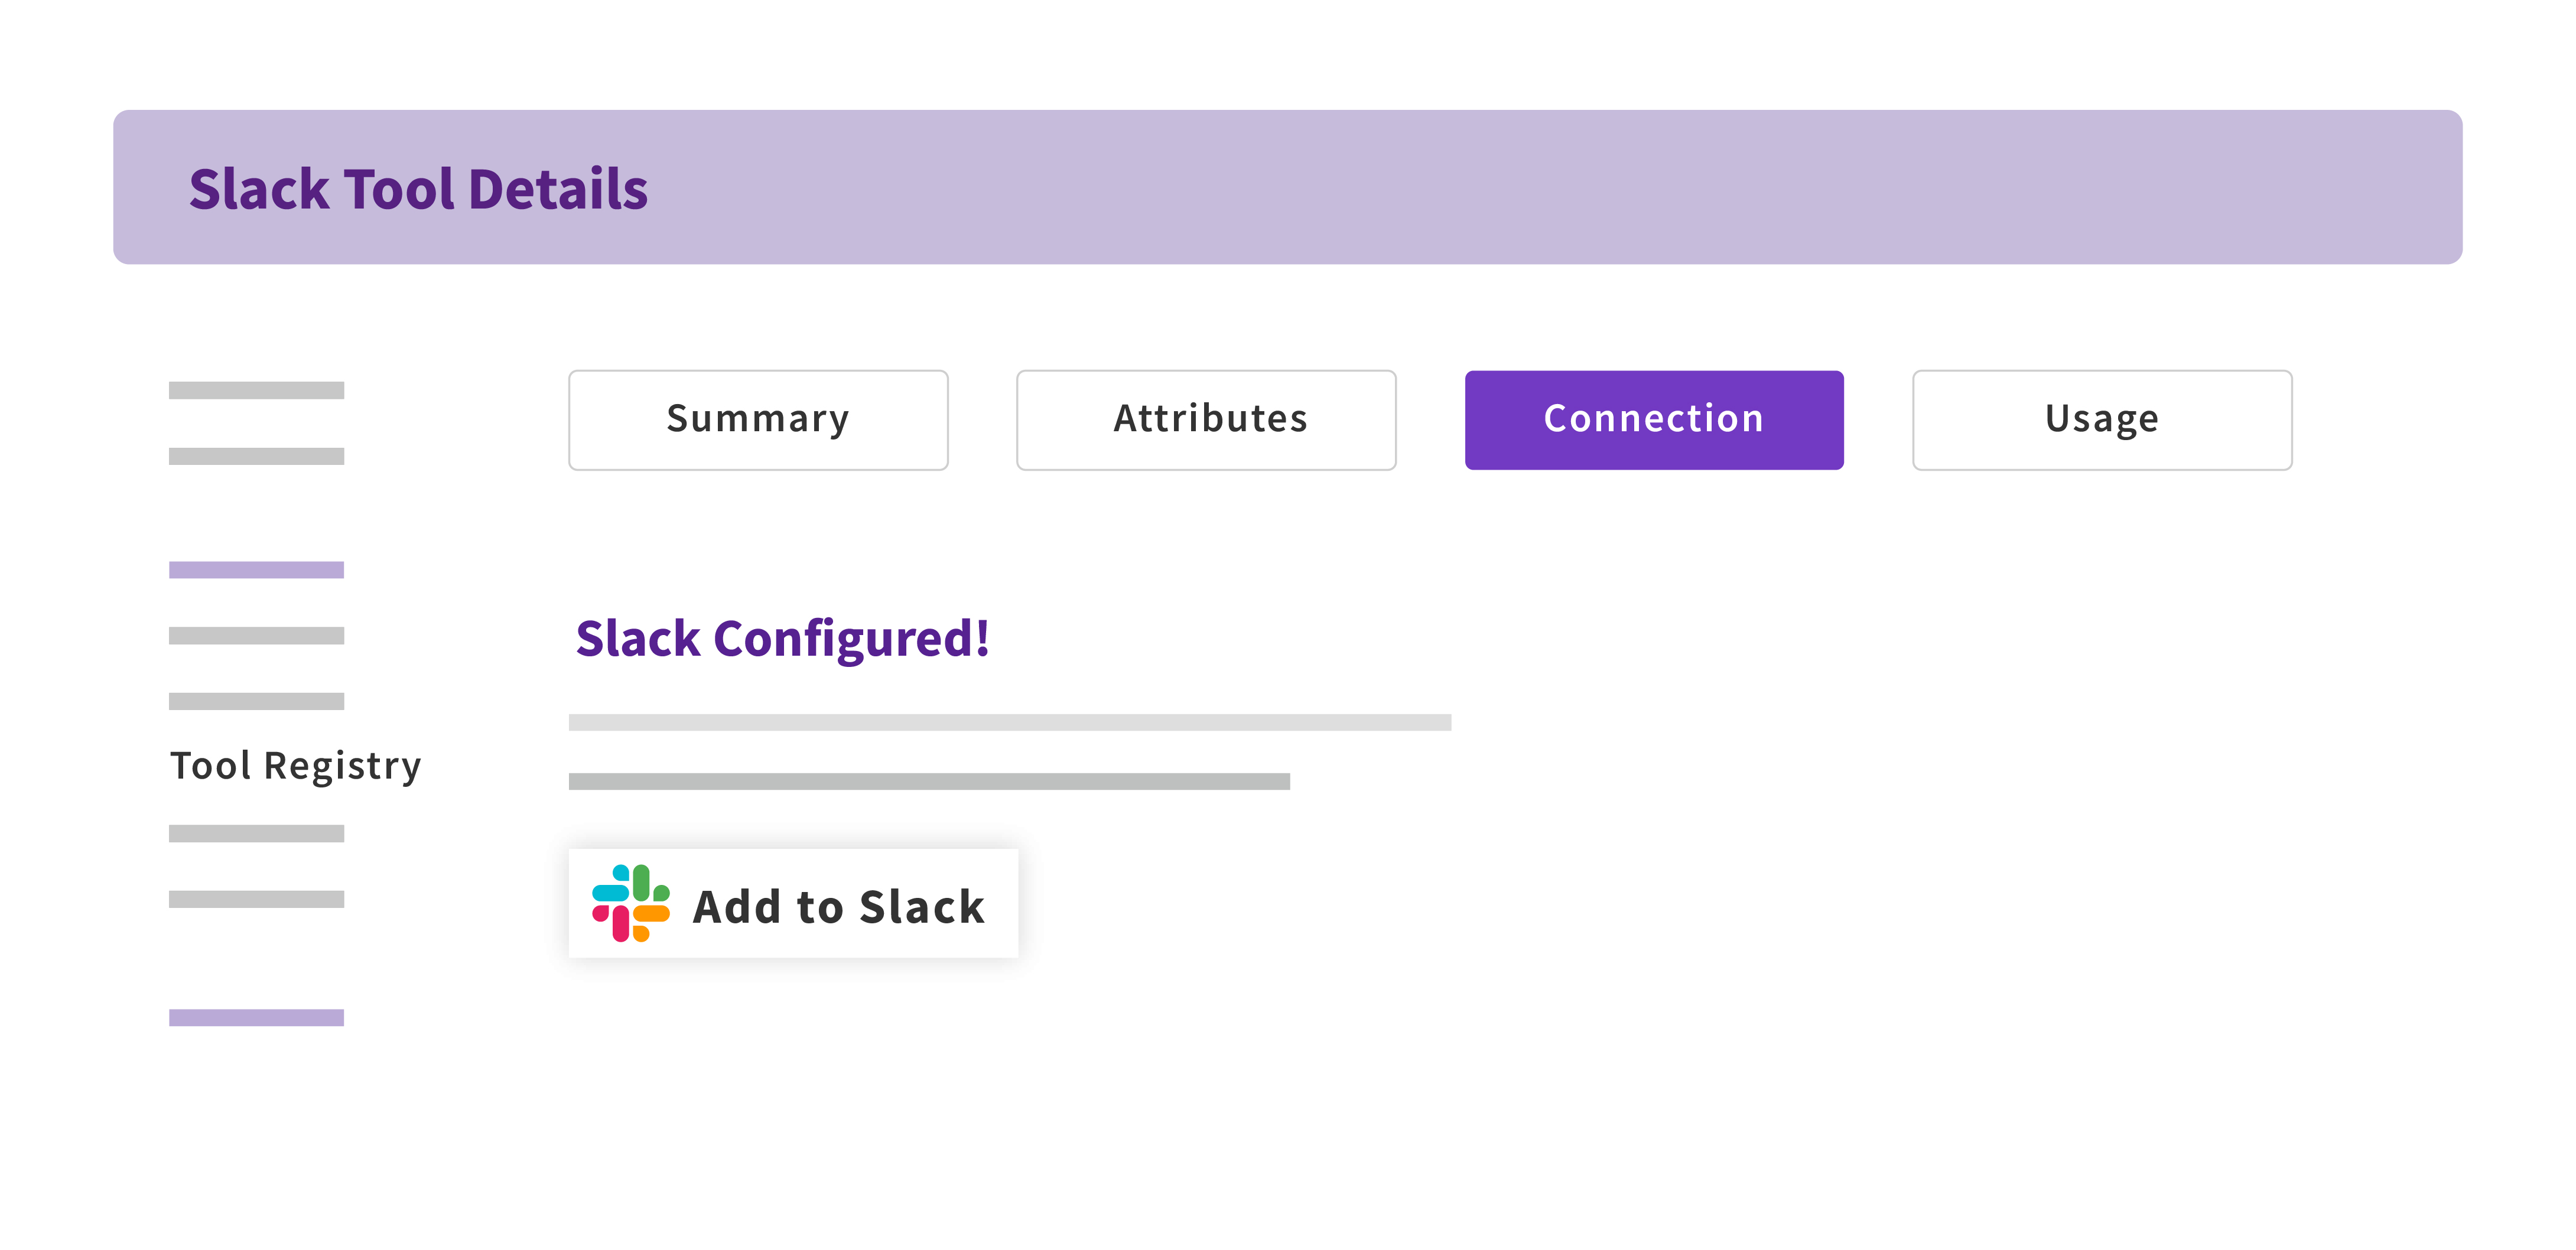Select gray sidebar item just below upper purple bar
This screenshot has width=2576, height=1250.
pyautogui.click(x=256, y=636)
